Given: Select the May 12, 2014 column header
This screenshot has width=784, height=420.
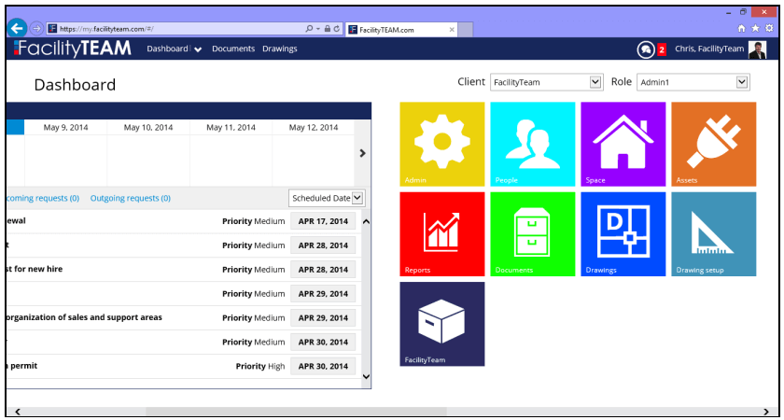Looking at the screenshot, I should pos(314,128).
